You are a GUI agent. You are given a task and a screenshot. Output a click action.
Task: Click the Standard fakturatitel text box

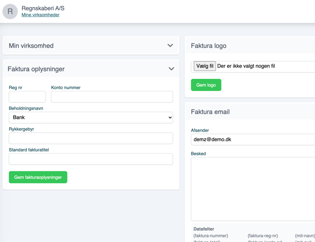(91, 159)
